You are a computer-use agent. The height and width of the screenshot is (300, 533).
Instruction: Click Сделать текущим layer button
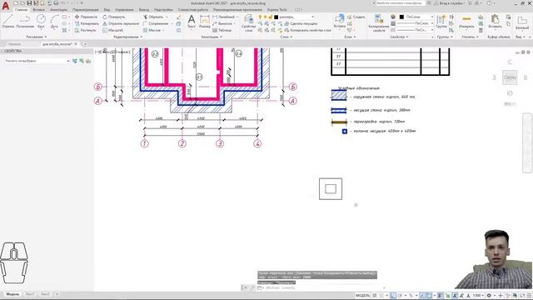click(x=301, y=23)
